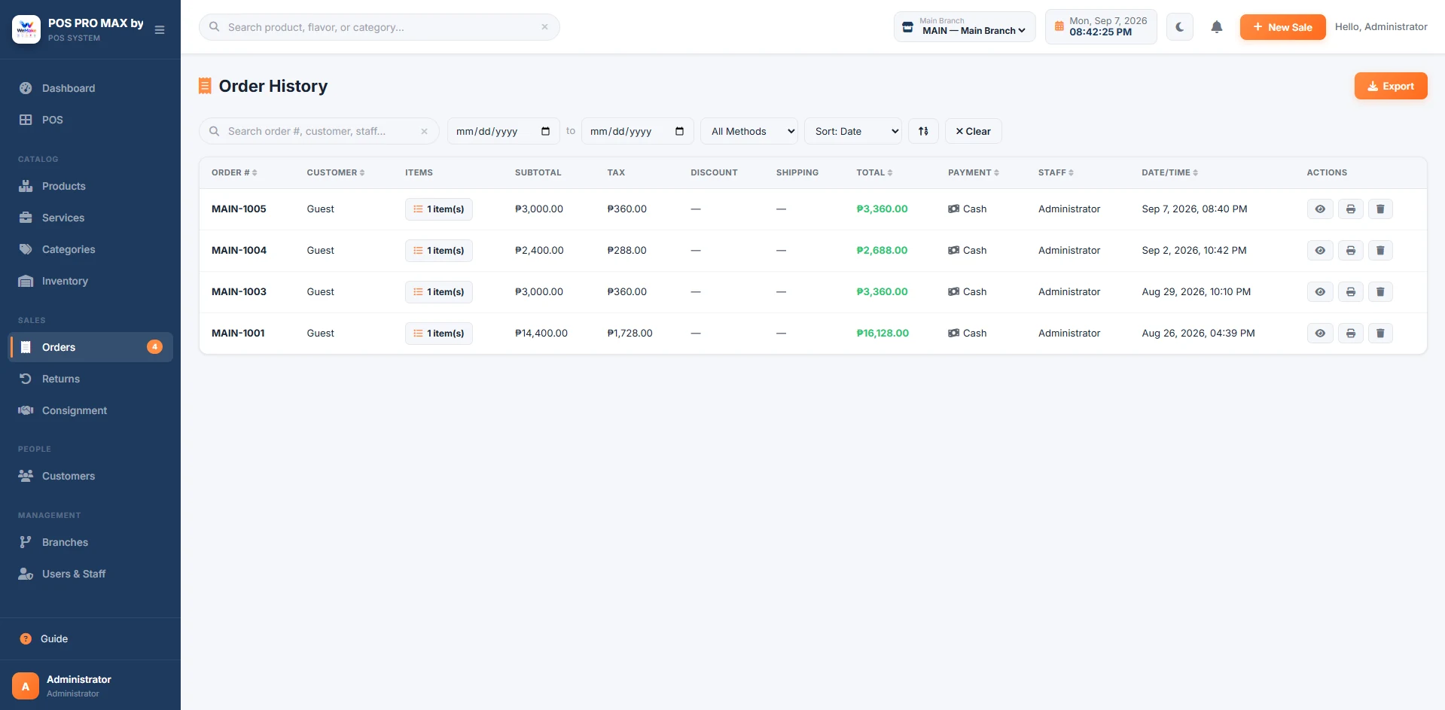
Task: Delete order MAIN-1003 trash icon
Action: pyautogui.click(x=1380, y=292)
